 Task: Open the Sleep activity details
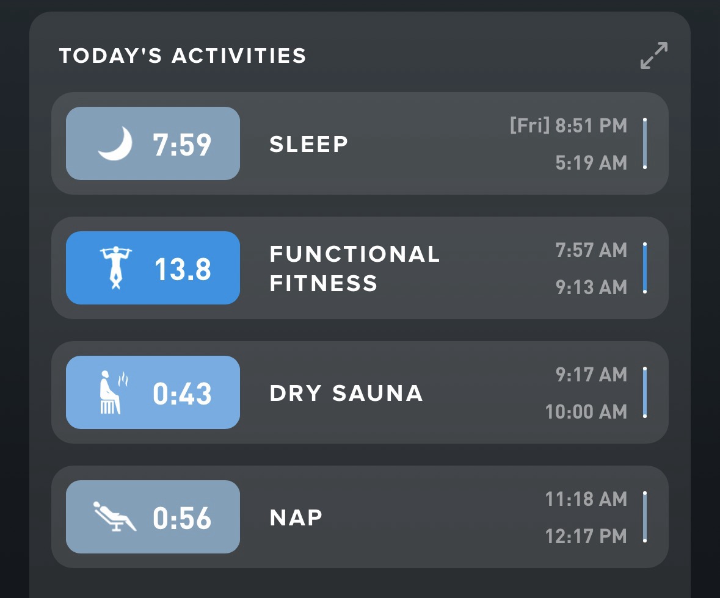pyautogui.click(x=309, y=144)
